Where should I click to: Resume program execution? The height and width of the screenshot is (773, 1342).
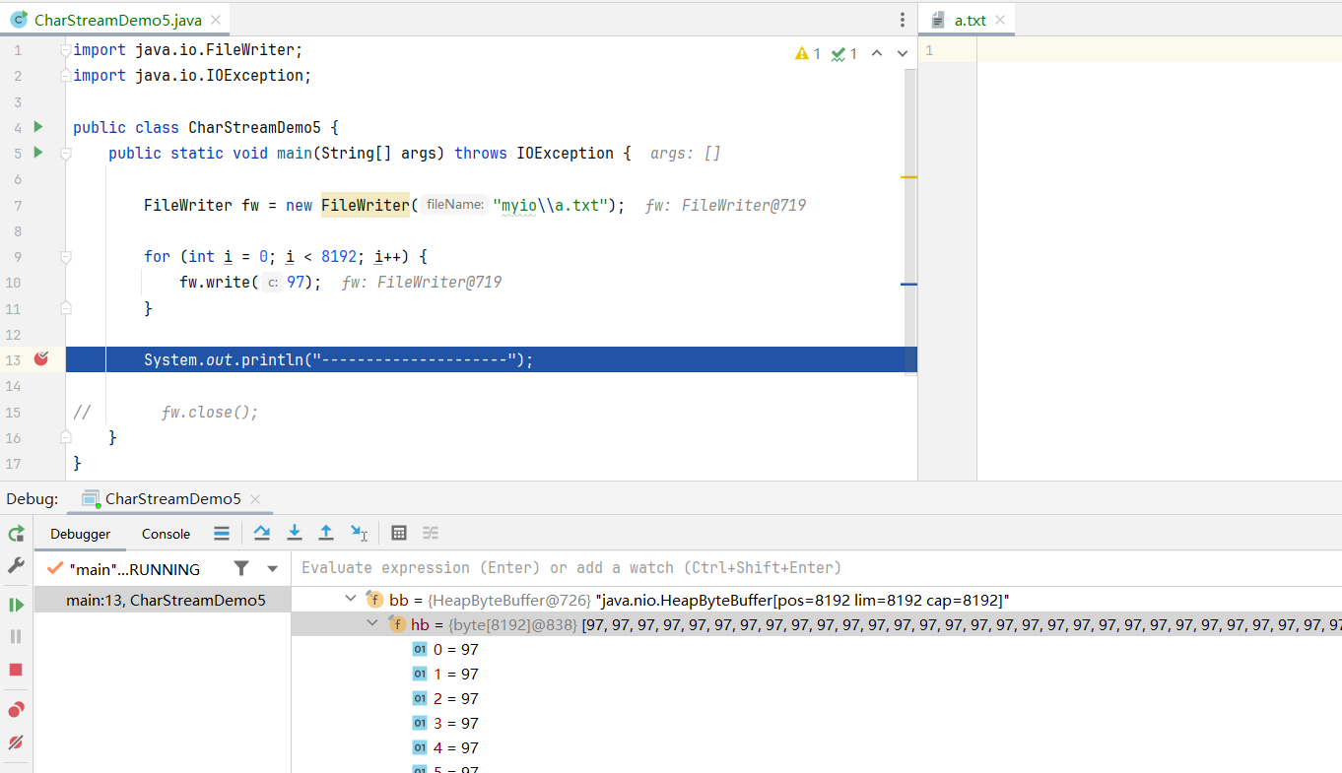(x=16, y=605)
